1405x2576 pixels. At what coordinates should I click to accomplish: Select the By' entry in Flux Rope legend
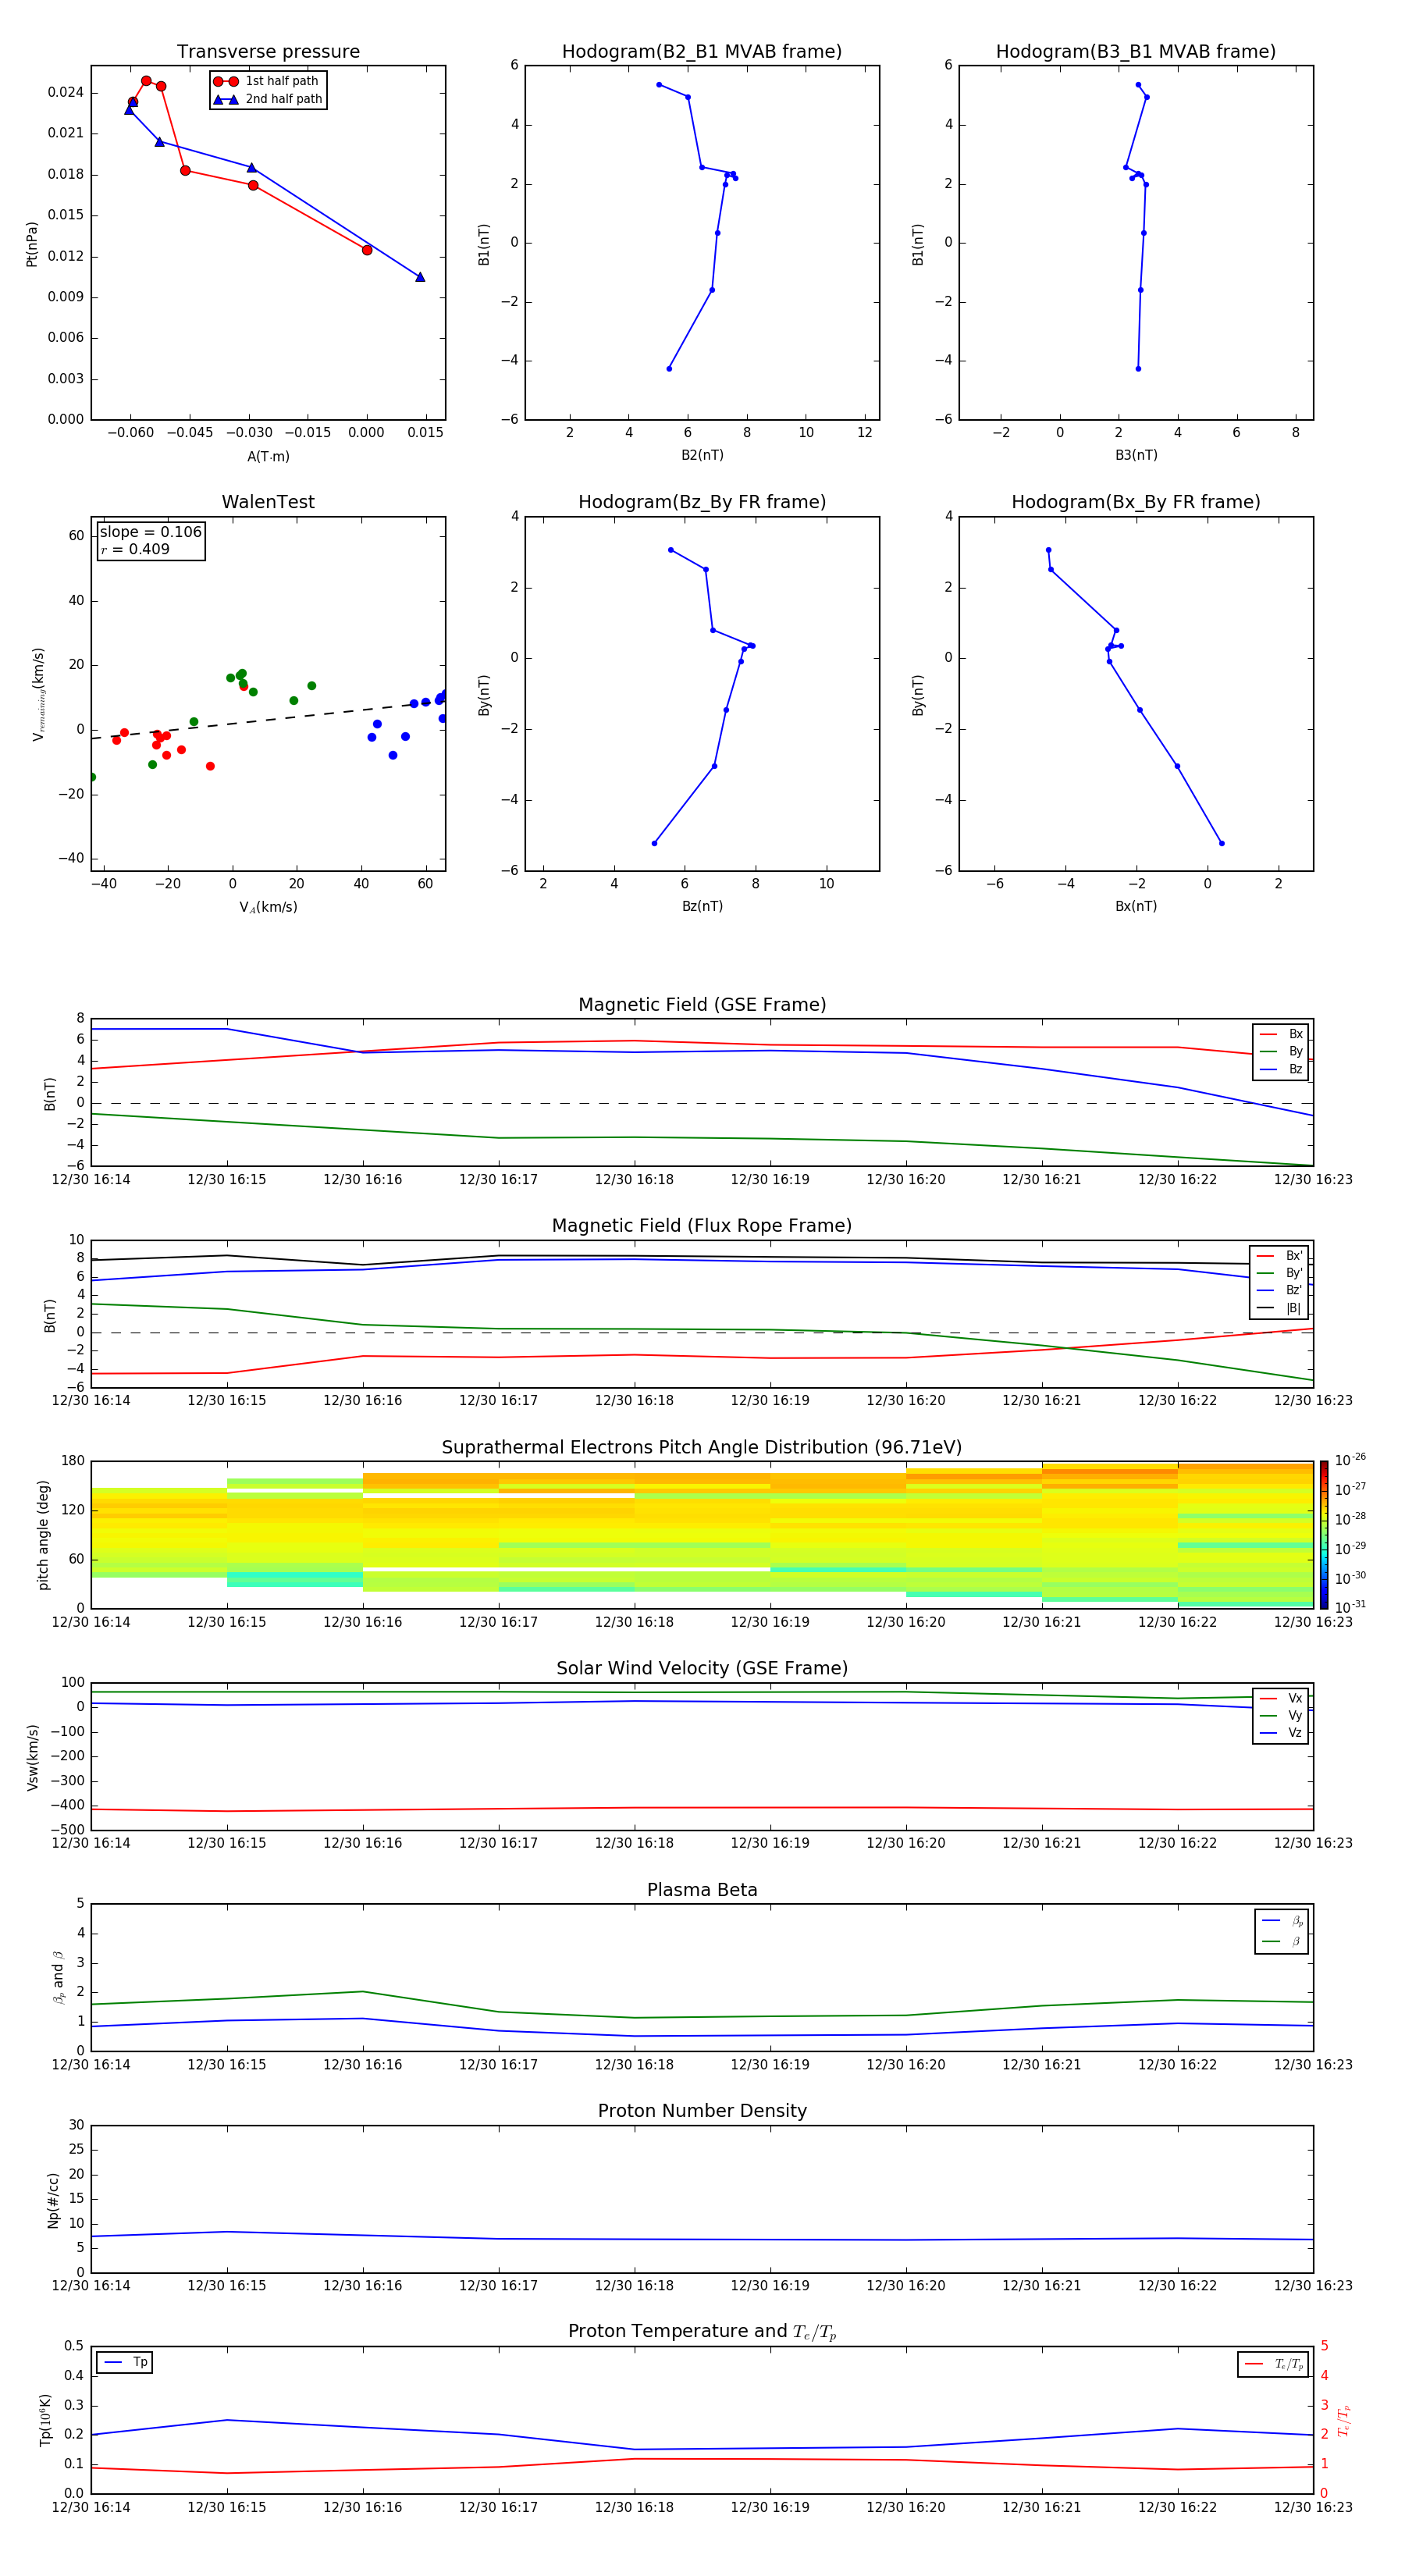1280,1273
